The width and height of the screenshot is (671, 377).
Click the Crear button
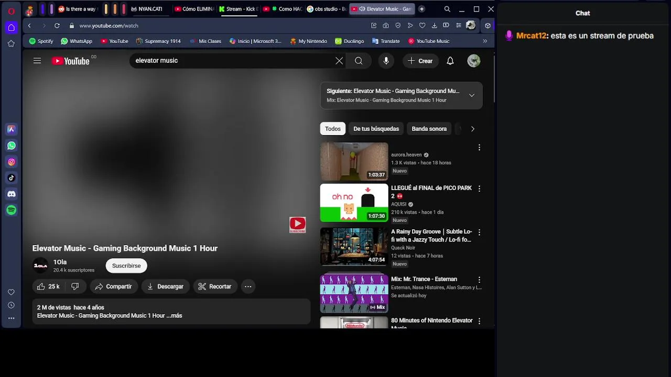420,61
